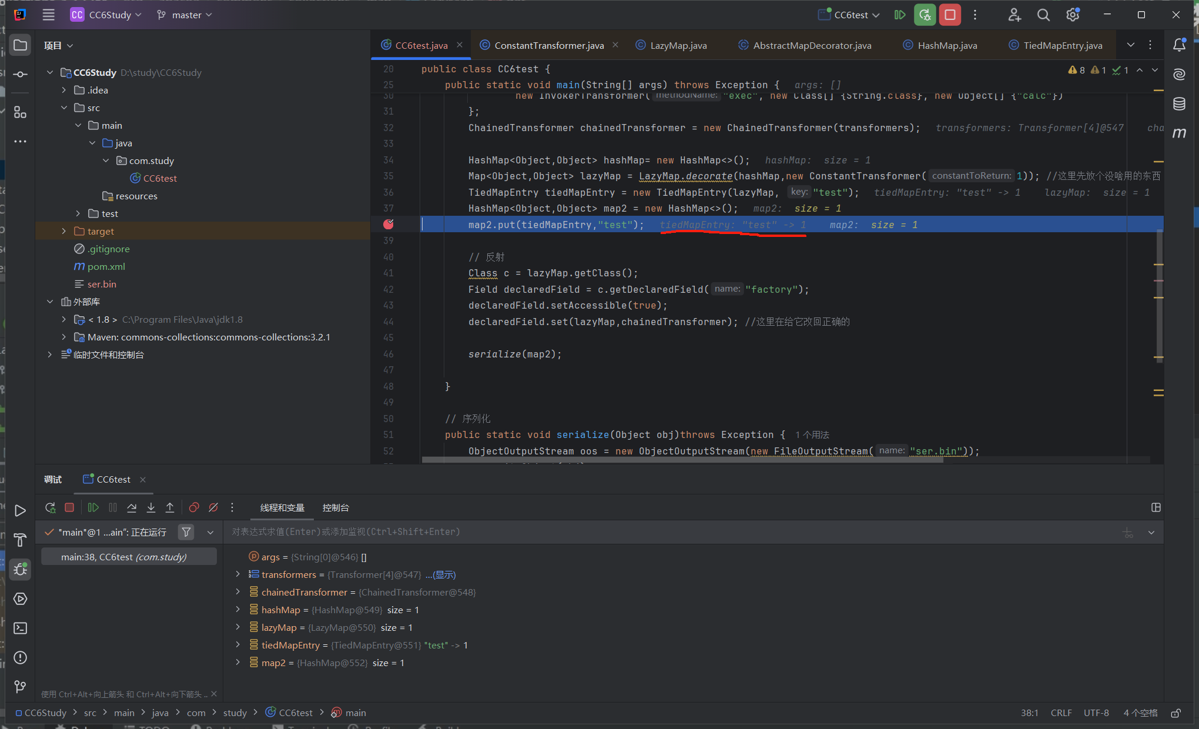Toggle Mute Breakpoints
Screen dimensions: 1199x729
tap(213, 507)
